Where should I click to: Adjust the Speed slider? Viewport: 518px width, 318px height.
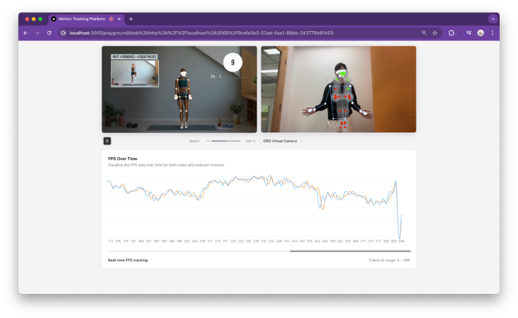[225, 141]
